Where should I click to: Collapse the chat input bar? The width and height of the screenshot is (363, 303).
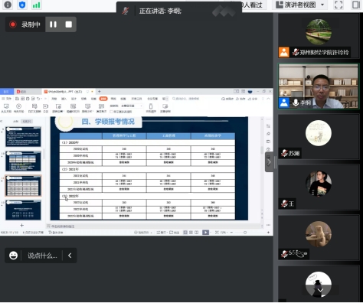(70, 256)
